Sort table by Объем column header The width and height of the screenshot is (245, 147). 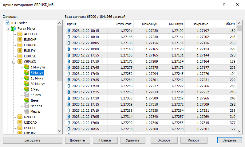coord(223,24)
